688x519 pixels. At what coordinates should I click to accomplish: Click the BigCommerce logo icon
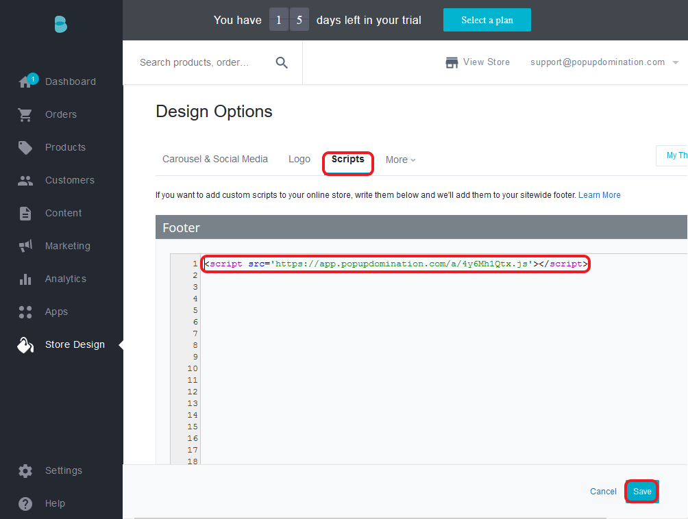(60, 24)
